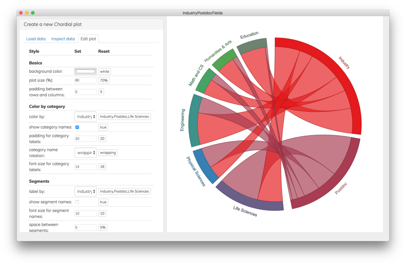
Task: Edit space between segments field
Action: click(86, 227)
